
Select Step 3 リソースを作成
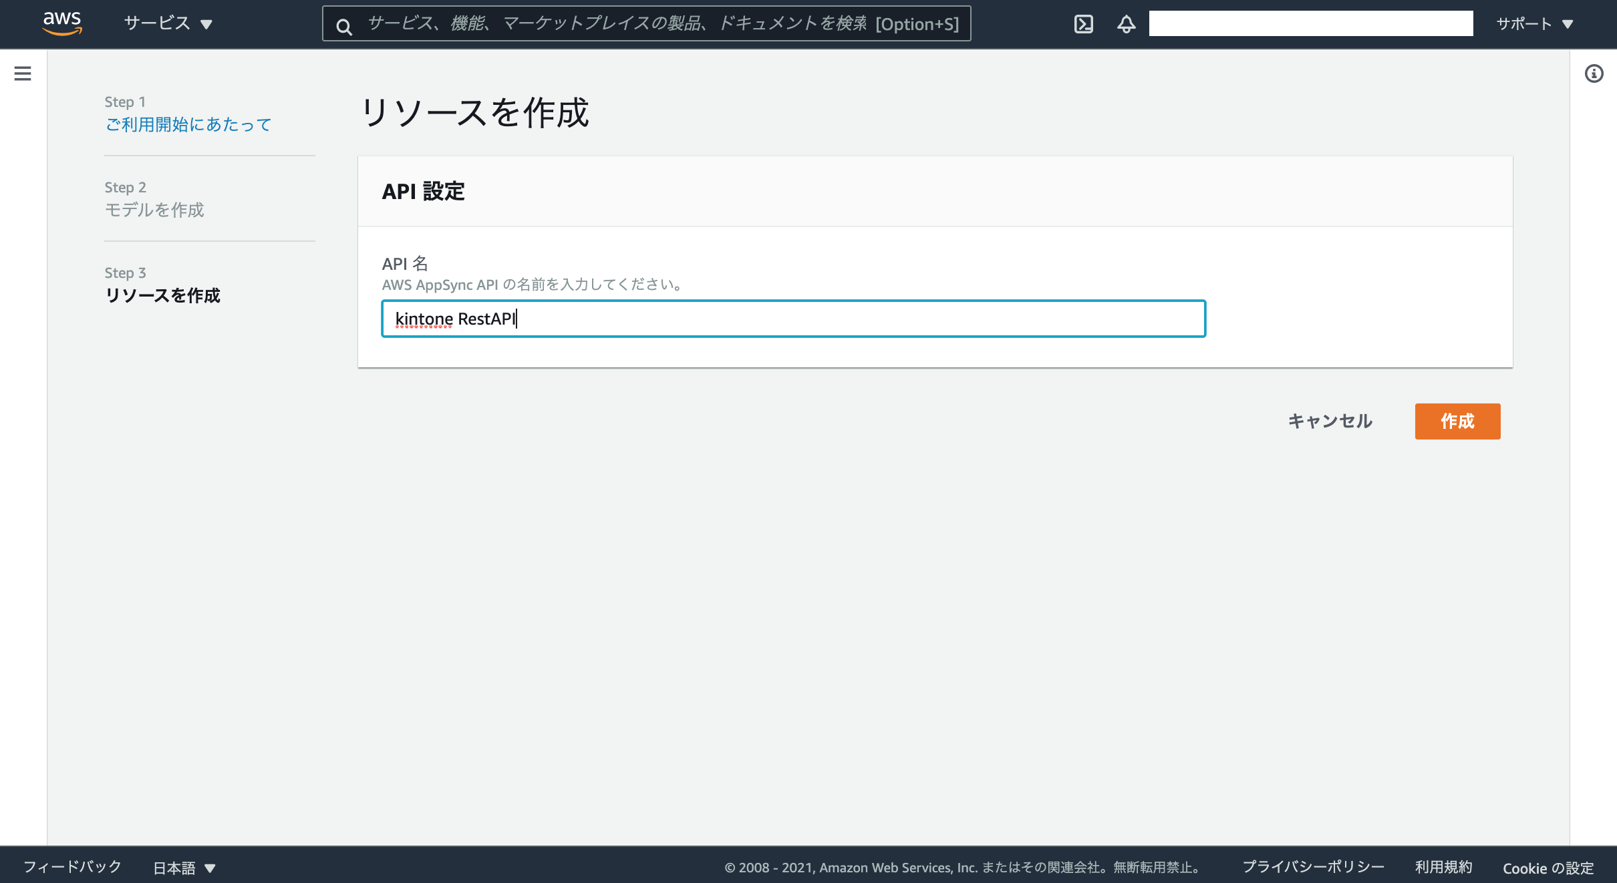click(164, 295)
